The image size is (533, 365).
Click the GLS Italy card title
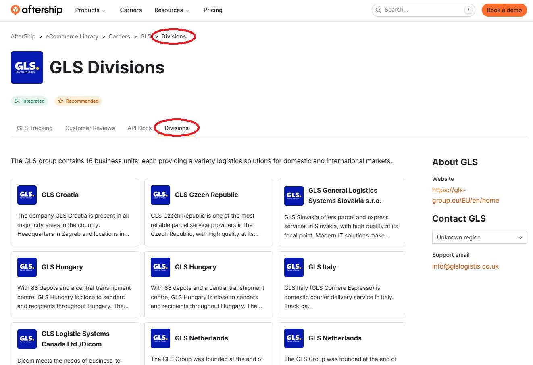[322, 267]
